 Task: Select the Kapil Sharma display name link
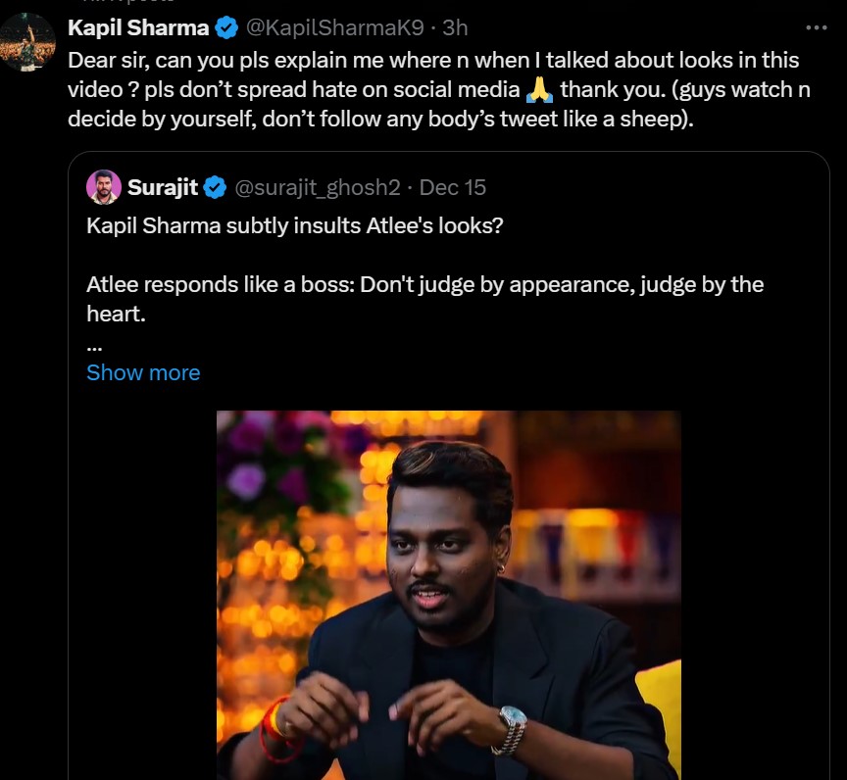(137, 27)
